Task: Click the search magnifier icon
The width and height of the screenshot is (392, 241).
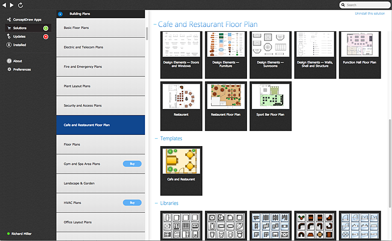Action: click(x=343, y=5)
